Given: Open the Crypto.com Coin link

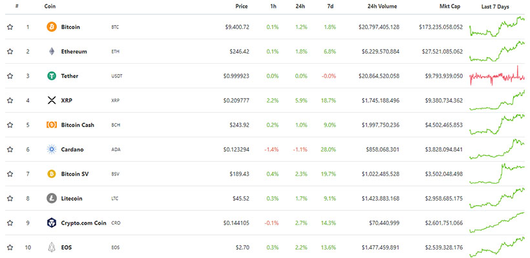Looking at the screenshot, I should (x=83, y=223).
